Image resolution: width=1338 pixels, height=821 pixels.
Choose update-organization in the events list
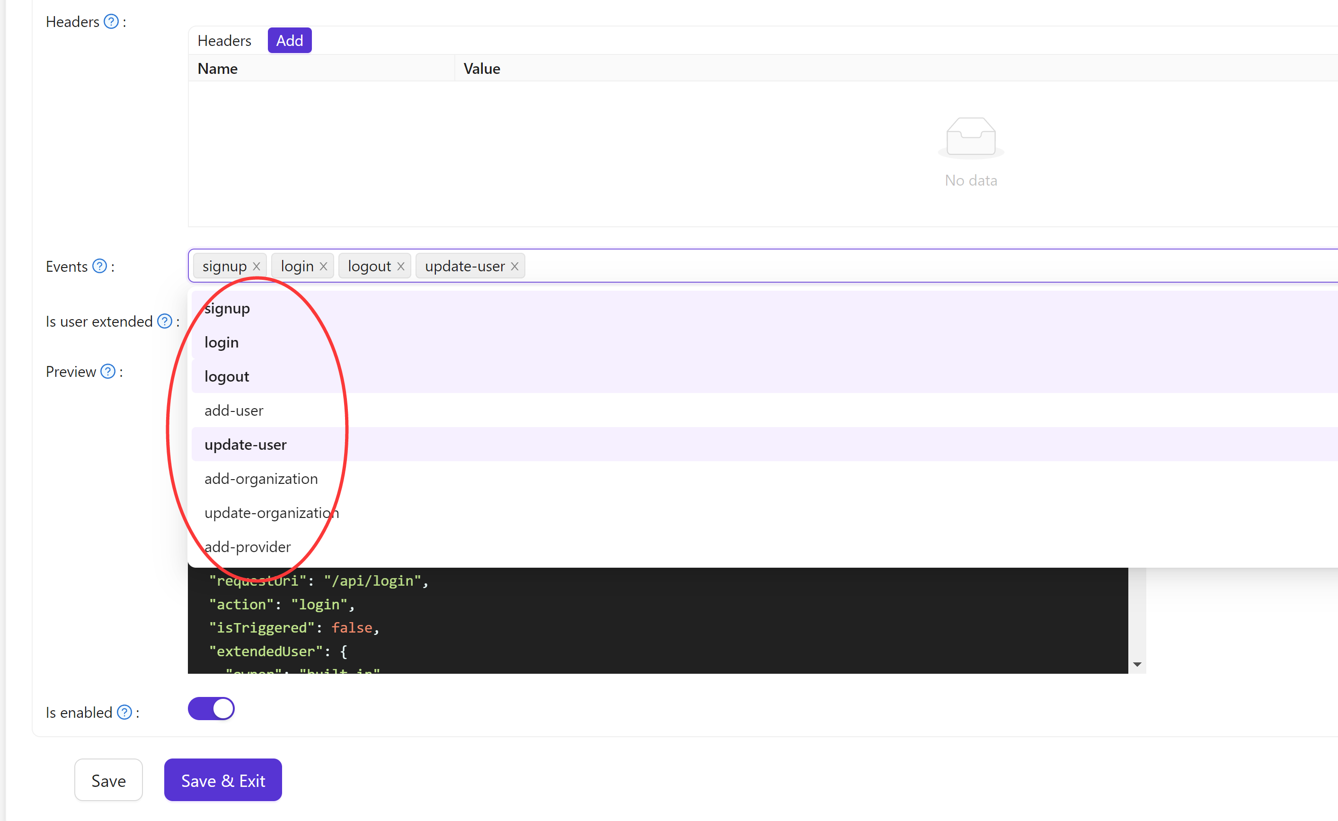(271, 512)
